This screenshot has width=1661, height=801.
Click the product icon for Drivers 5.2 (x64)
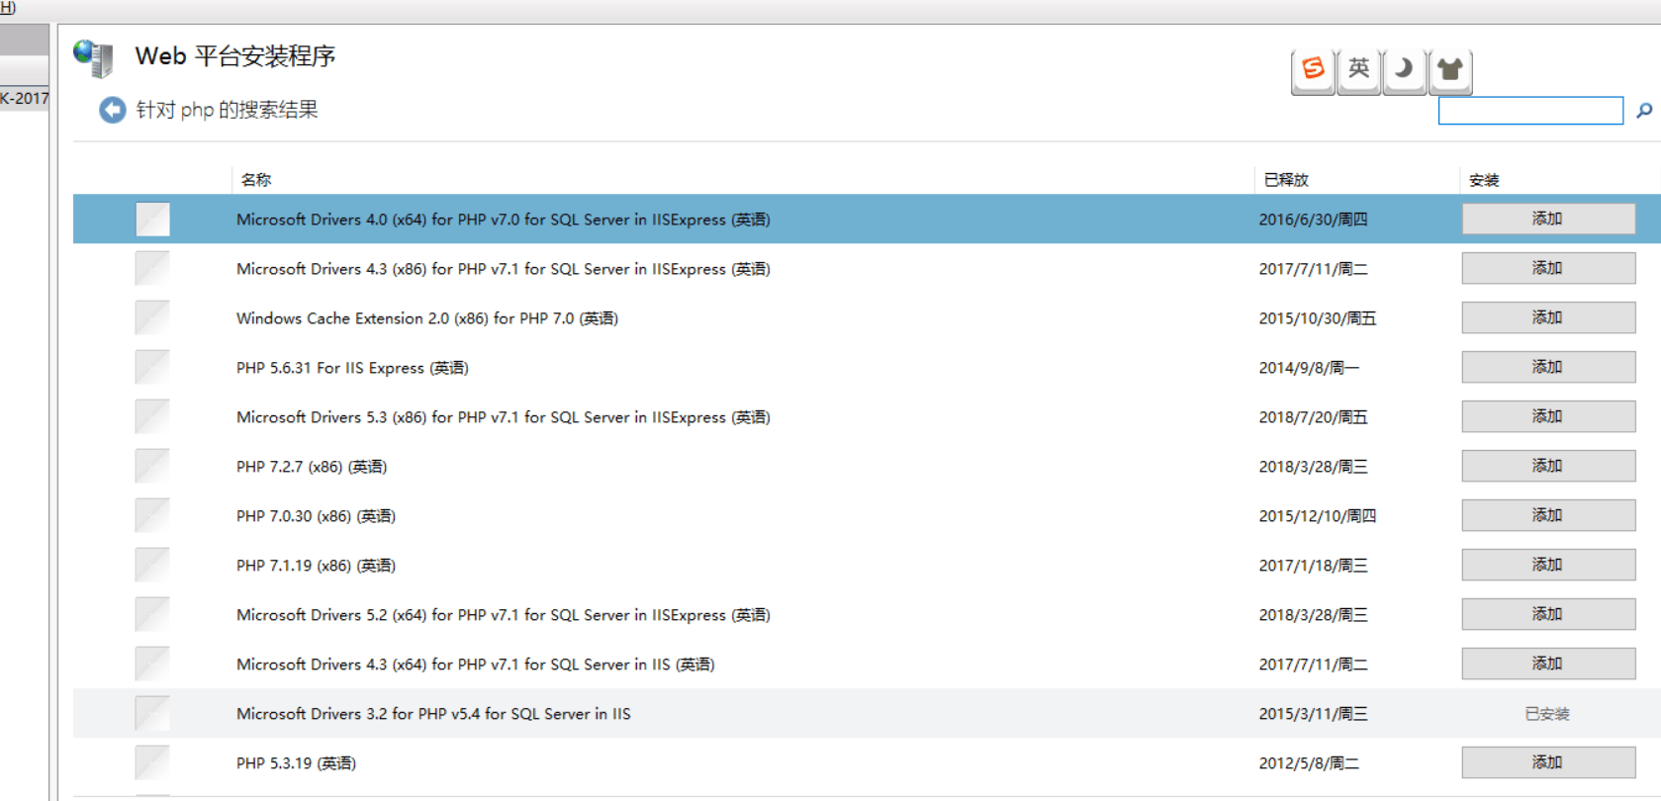tap(152, 614)
